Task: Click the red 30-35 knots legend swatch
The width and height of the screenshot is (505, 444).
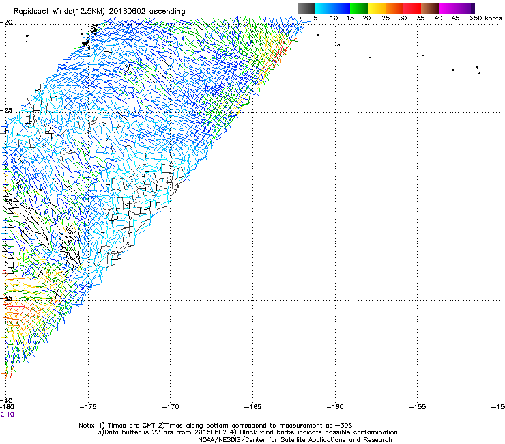Action: (x=412, y=8)
